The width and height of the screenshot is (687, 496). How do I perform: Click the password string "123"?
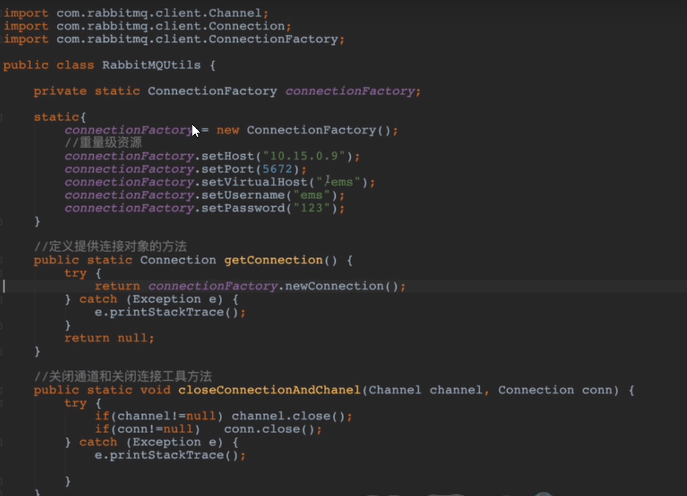tap(311, 208)
